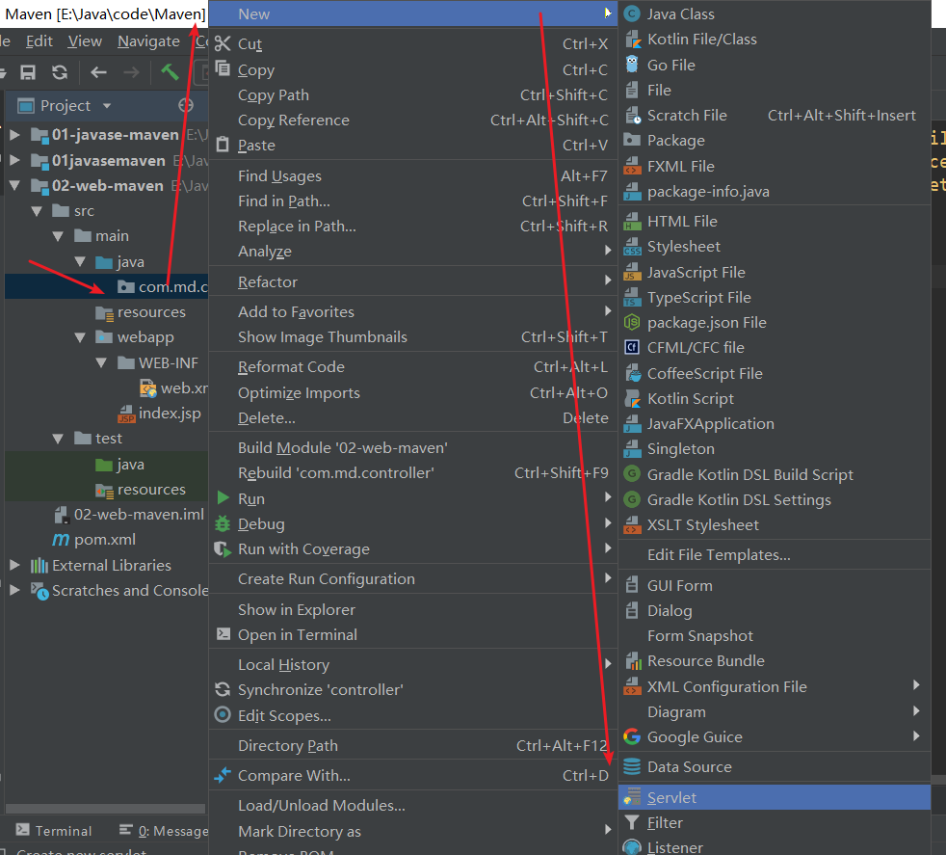The height and width of the screenshot is (855, 946).
Task: Click the locate target icon in Project panel
Action: tap(186, 105)
